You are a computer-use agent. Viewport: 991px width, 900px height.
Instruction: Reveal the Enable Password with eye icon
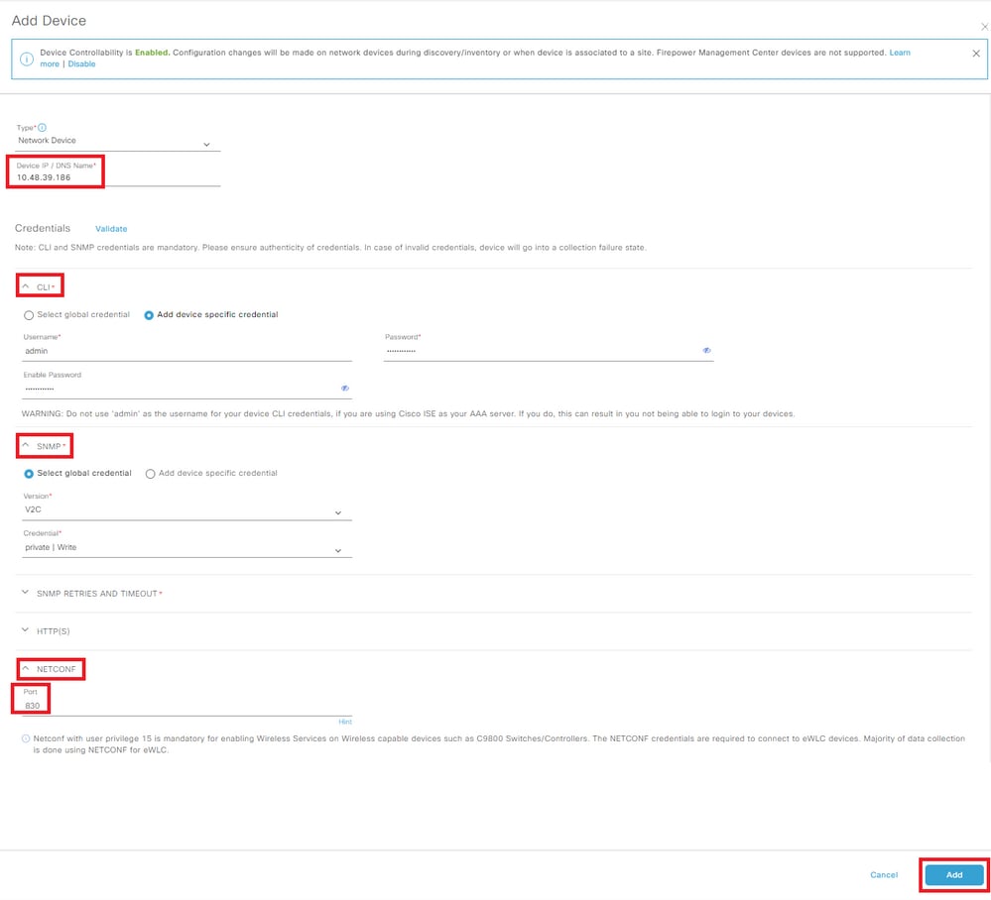(345, 389)
